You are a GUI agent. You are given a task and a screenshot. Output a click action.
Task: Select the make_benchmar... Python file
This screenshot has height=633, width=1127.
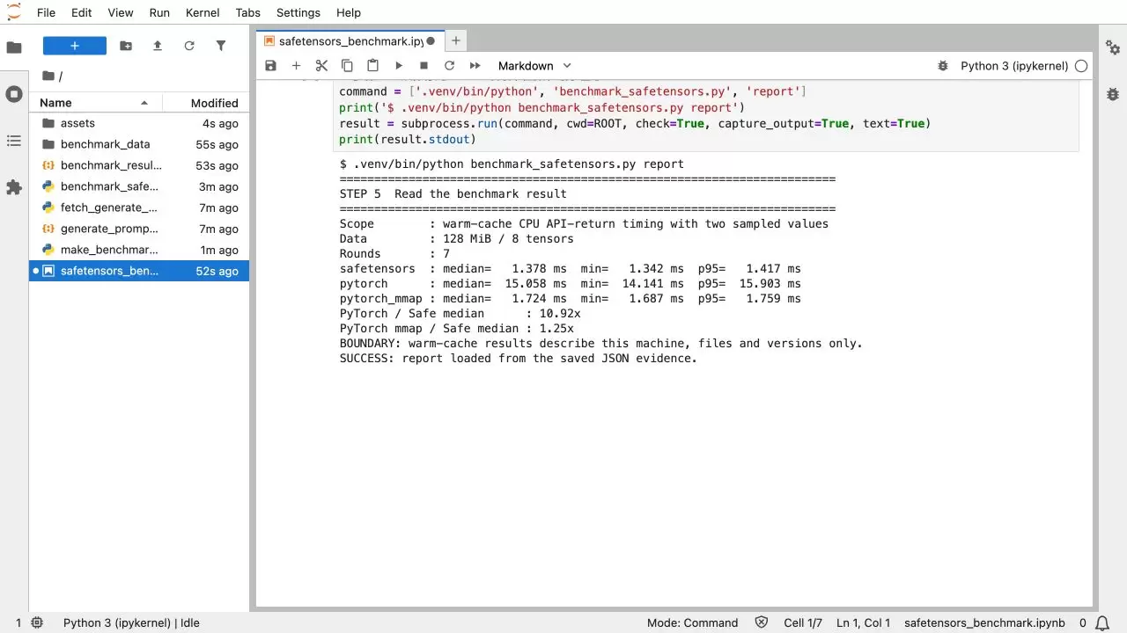coord(139,250)
